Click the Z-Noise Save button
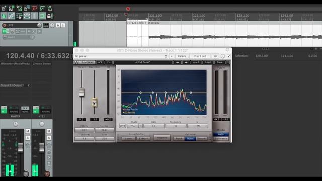 pyautogui.click(x=219, y=62)
